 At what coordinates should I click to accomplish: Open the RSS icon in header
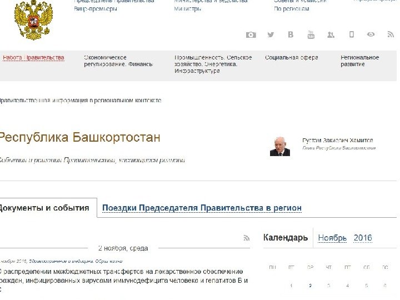click(391, 34)
